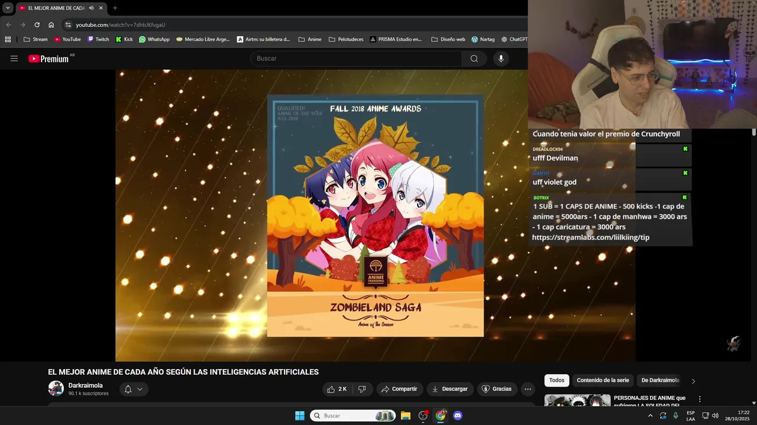Open Chrome home page button
The width and height of the screenshot is (757, 425).
pyautogui.click(x=51, y=25)
